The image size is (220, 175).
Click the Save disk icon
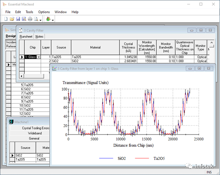point(18,19)
